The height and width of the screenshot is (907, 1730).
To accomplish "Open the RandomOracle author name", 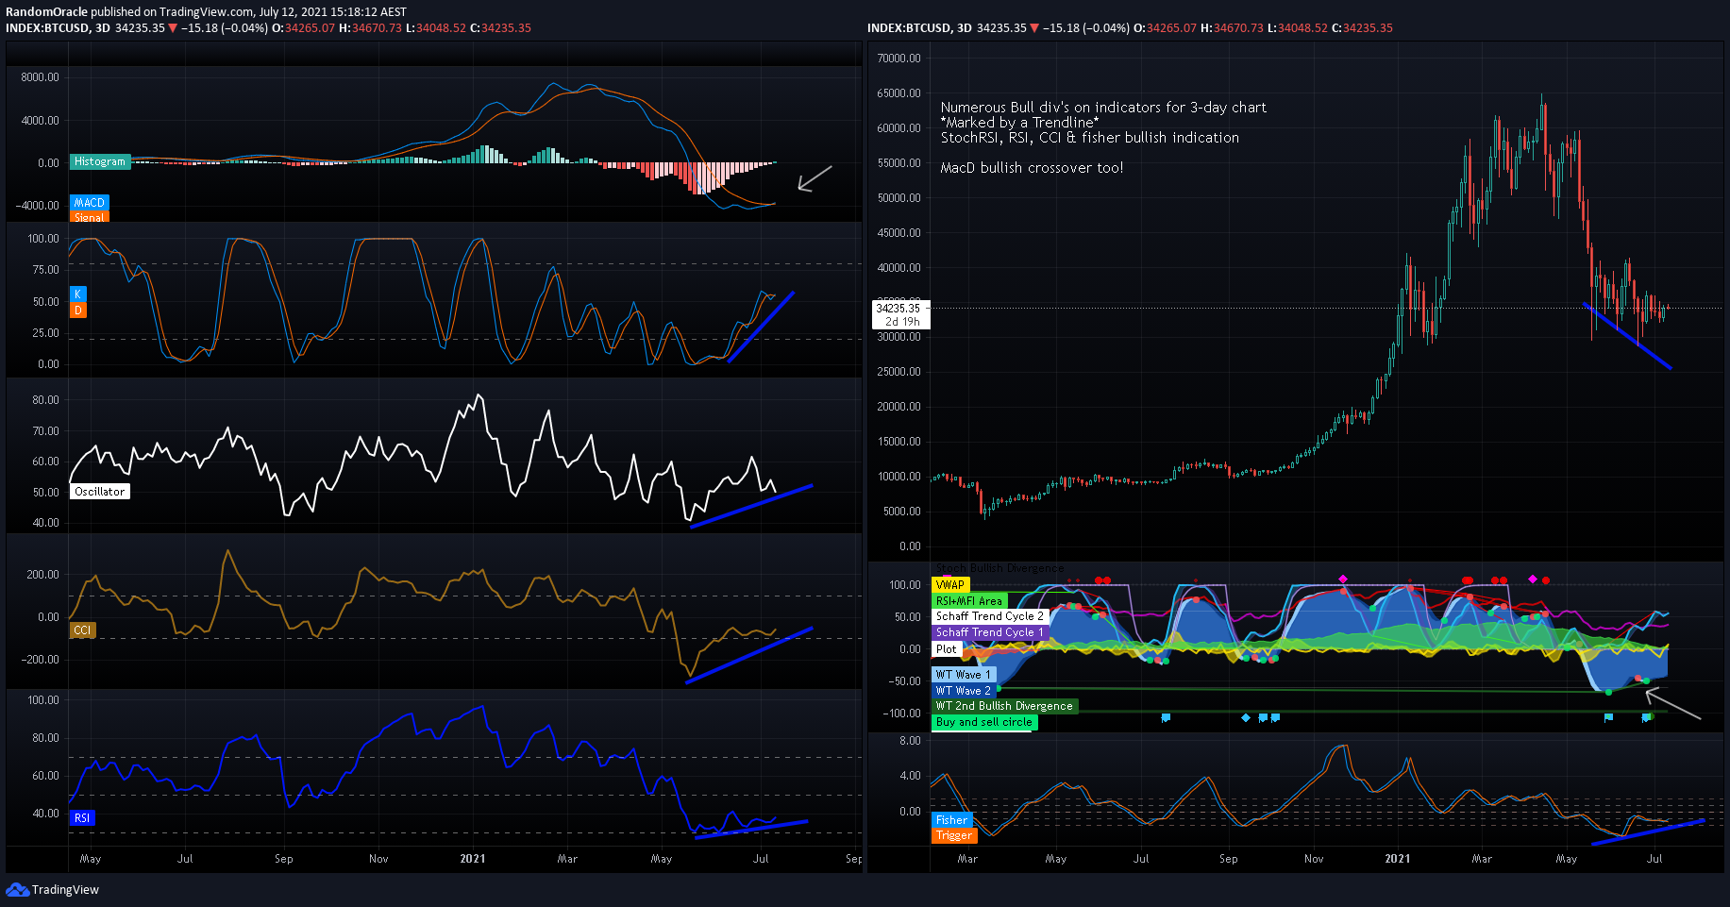I will (x=46, y=12).
